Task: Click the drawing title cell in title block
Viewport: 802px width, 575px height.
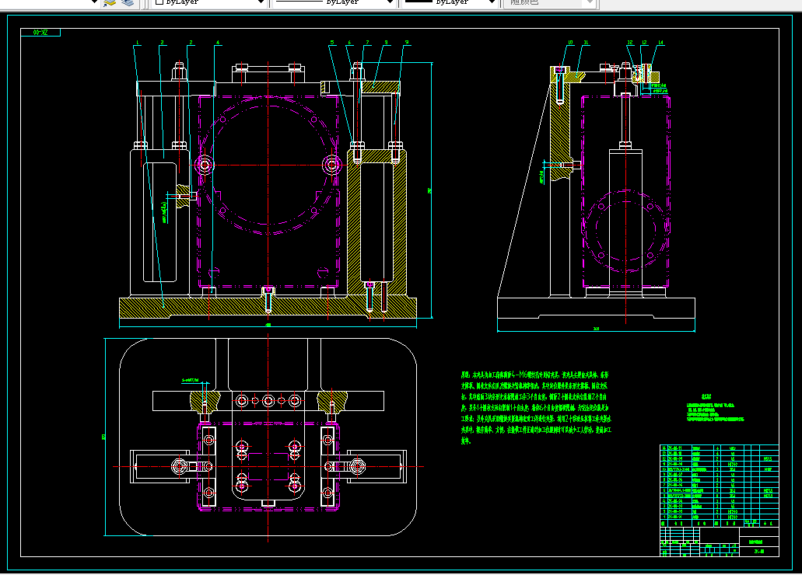Action: pyautogui.click(x=759, y=542)
